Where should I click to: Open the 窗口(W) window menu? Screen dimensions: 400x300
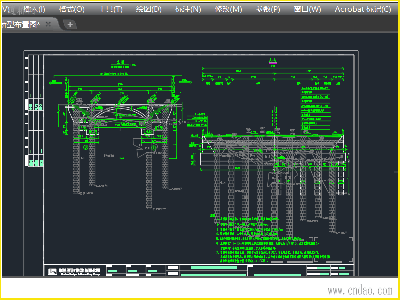(307, 9)
